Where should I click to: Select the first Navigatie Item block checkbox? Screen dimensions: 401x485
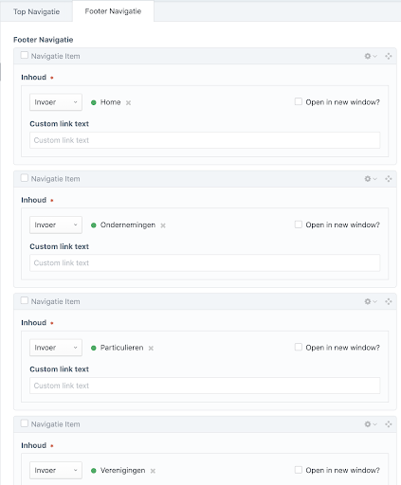(x=25, y=55)
